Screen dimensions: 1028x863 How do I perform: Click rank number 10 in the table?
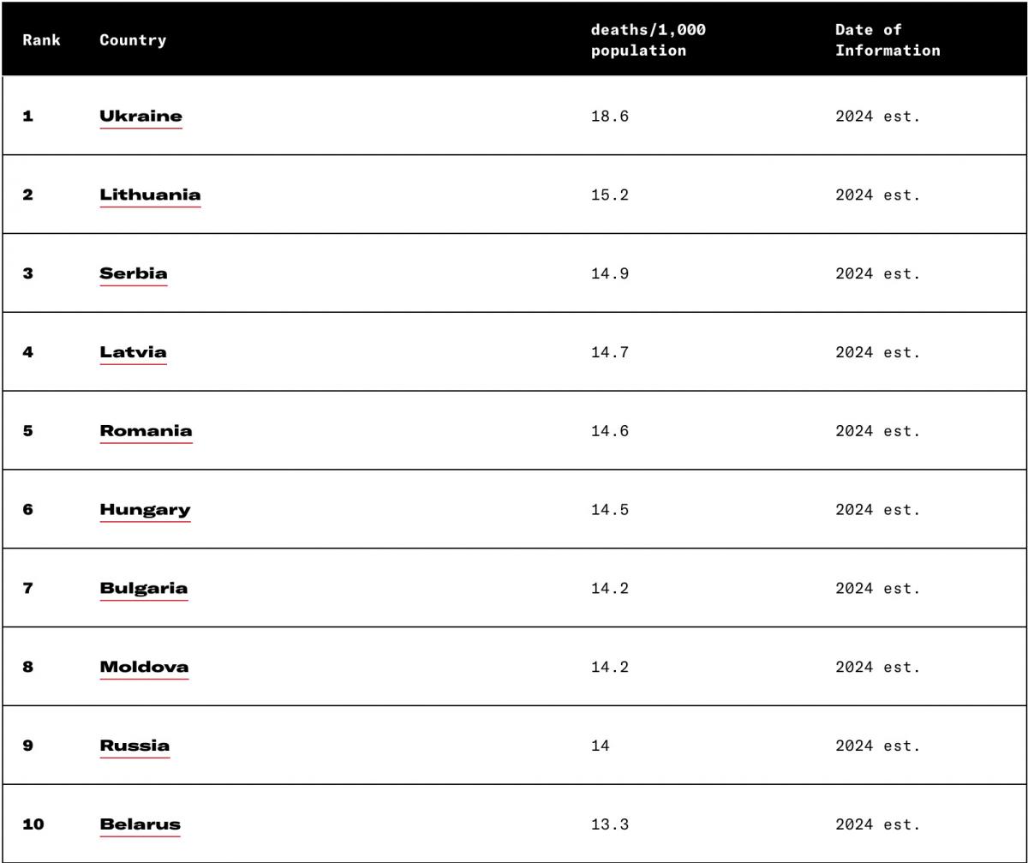(x=33, y=824)
